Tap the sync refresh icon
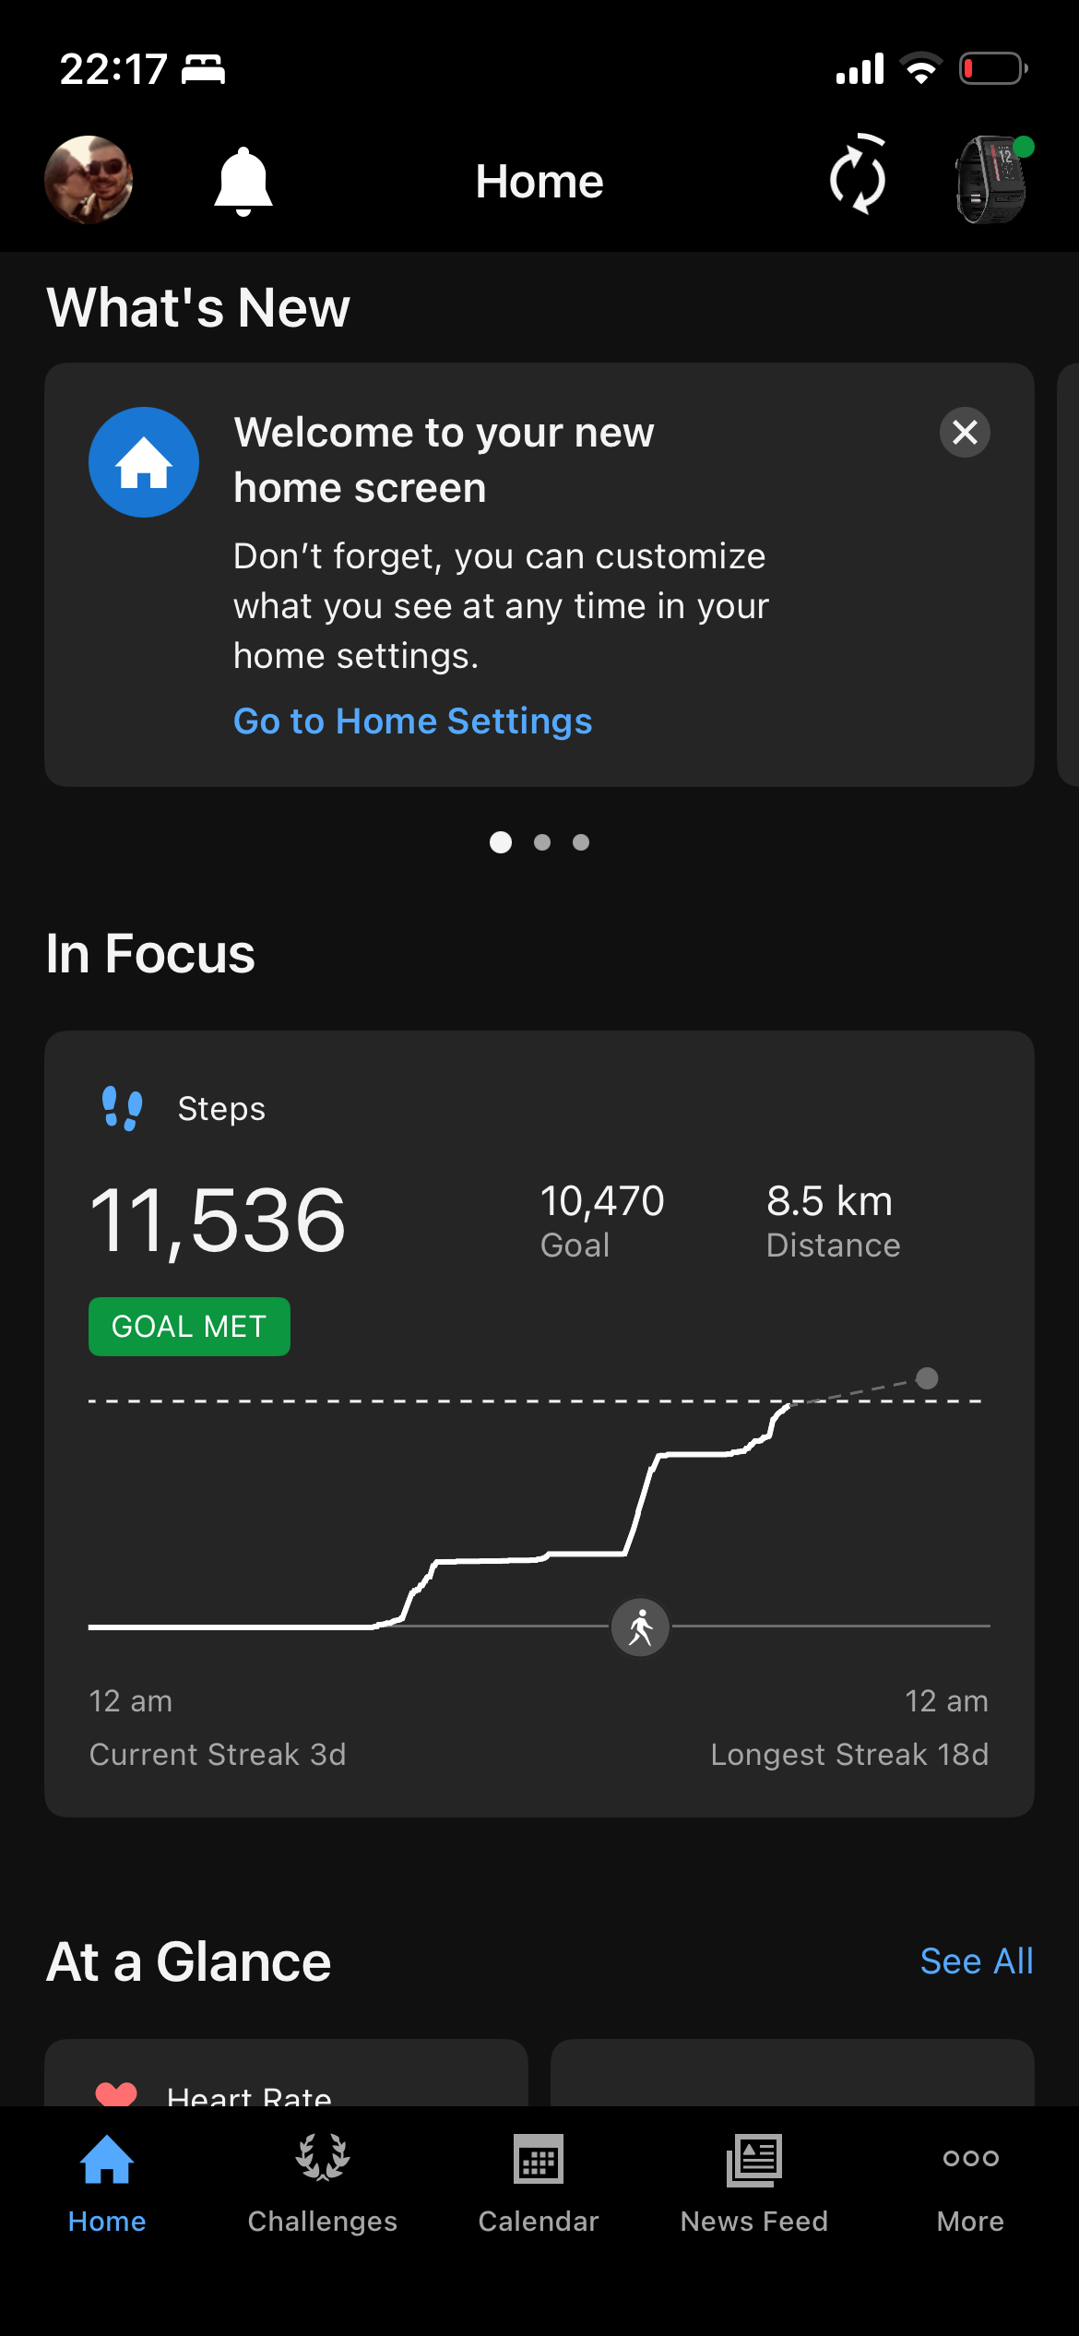The width and height of the screenshot is (1079, 2336). point(858,175)
